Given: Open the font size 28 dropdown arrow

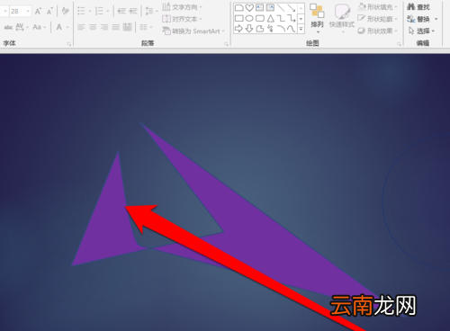Looking at the screenshot, I should [28, 12].
